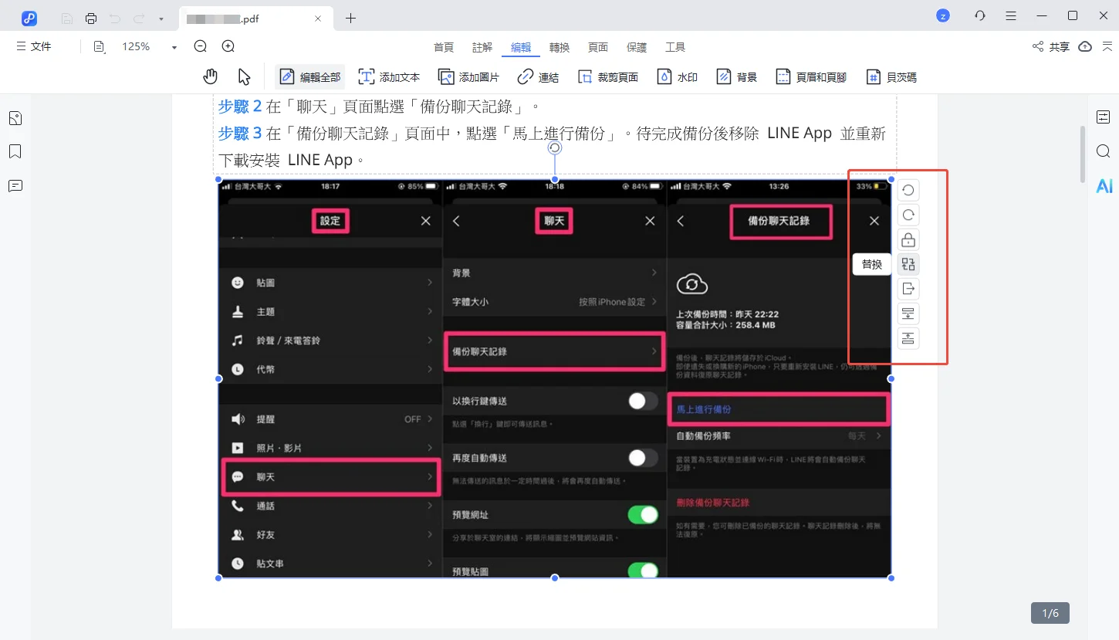Select the hand pan tool

pyautogui.click(x=211, y=76)
